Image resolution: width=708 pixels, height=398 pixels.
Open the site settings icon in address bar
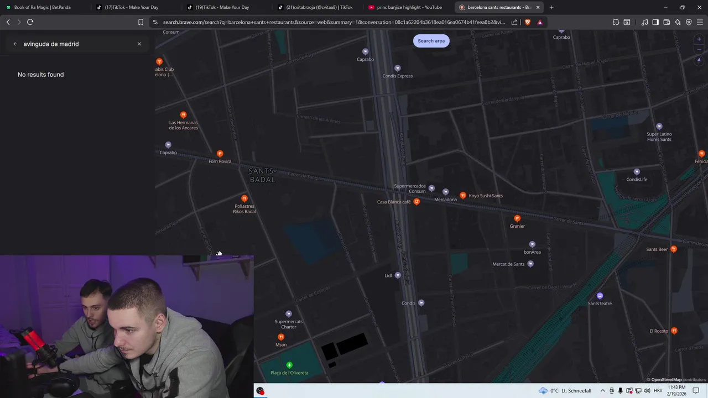[155, 22]
